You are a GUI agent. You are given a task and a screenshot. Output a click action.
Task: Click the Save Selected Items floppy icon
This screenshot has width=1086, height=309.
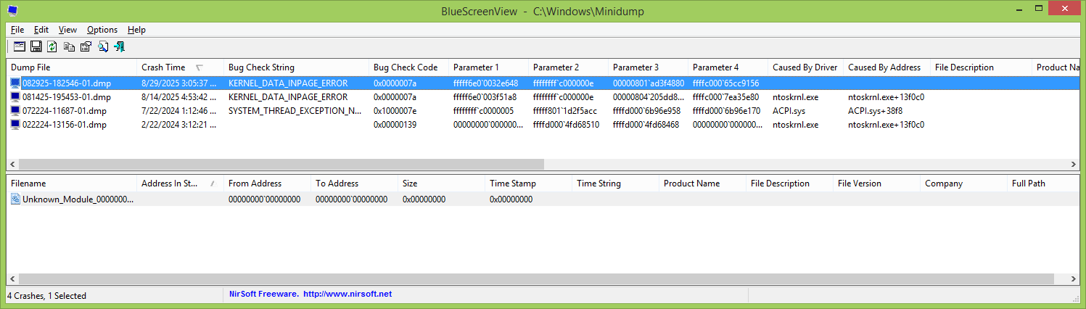click(36, 46)
